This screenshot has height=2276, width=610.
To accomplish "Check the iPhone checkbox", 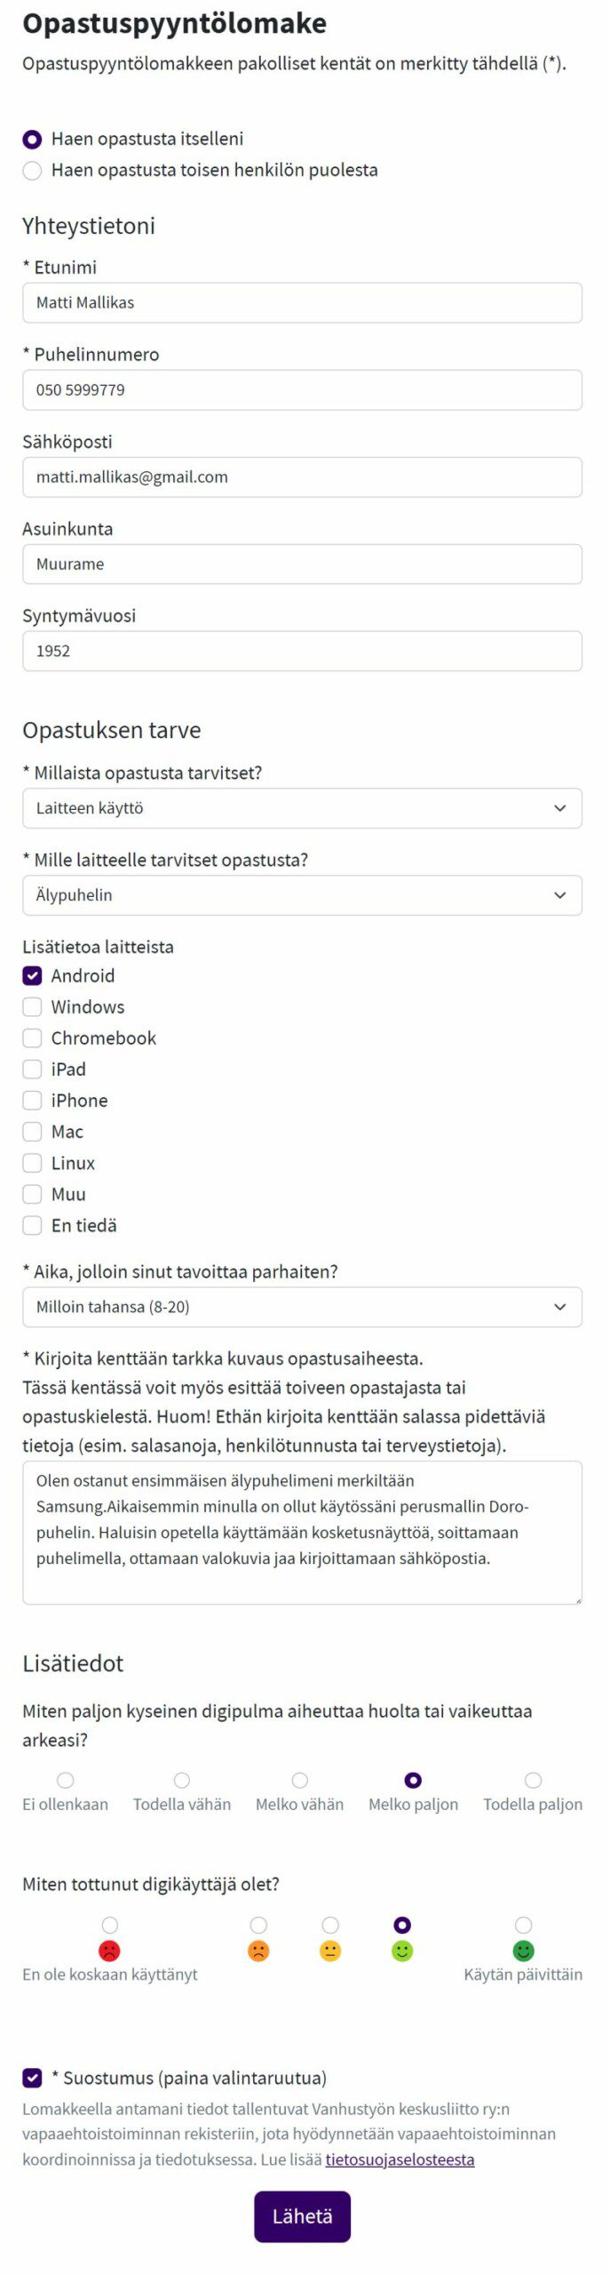I will click(x=33, y=1100).
